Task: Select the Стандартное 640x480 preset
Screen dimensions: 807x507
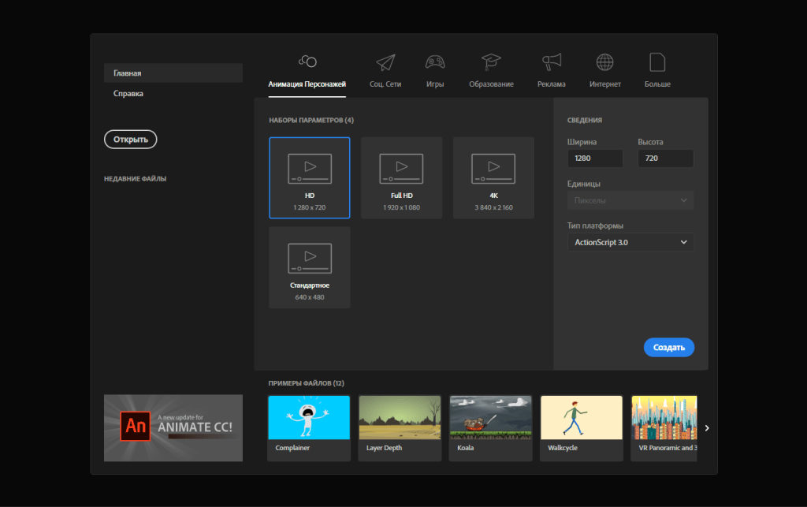Action: click(309, 267)
